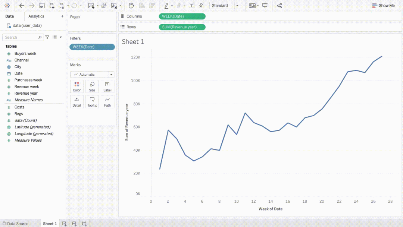The height and width of the screenshot is (227, 403).
Task: Click the Label button in Marks card
Action: 107,86
